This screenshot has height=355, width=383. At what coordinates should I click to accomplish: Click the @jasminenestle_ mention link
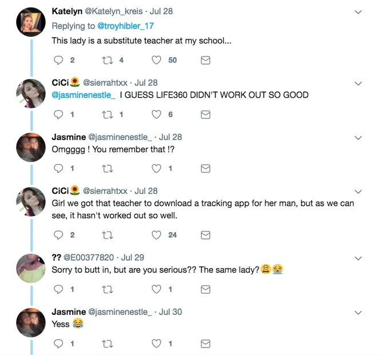83,95
